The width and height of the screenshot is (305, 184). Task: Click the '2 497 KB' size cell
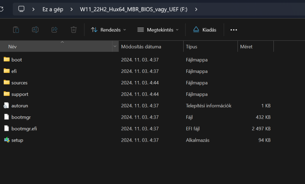pos(261,129)
